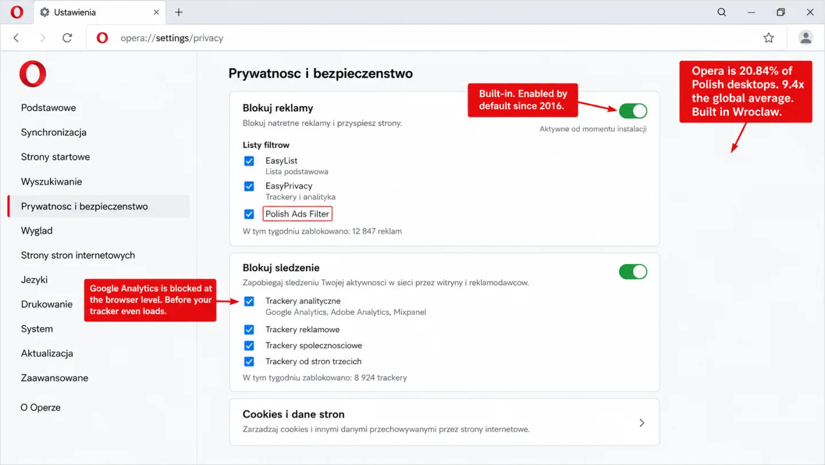Image resolution: width=825 pixels, height=465 pixels.
Task: Click the Listy filtrow label
Action: (x=266, y=145)
